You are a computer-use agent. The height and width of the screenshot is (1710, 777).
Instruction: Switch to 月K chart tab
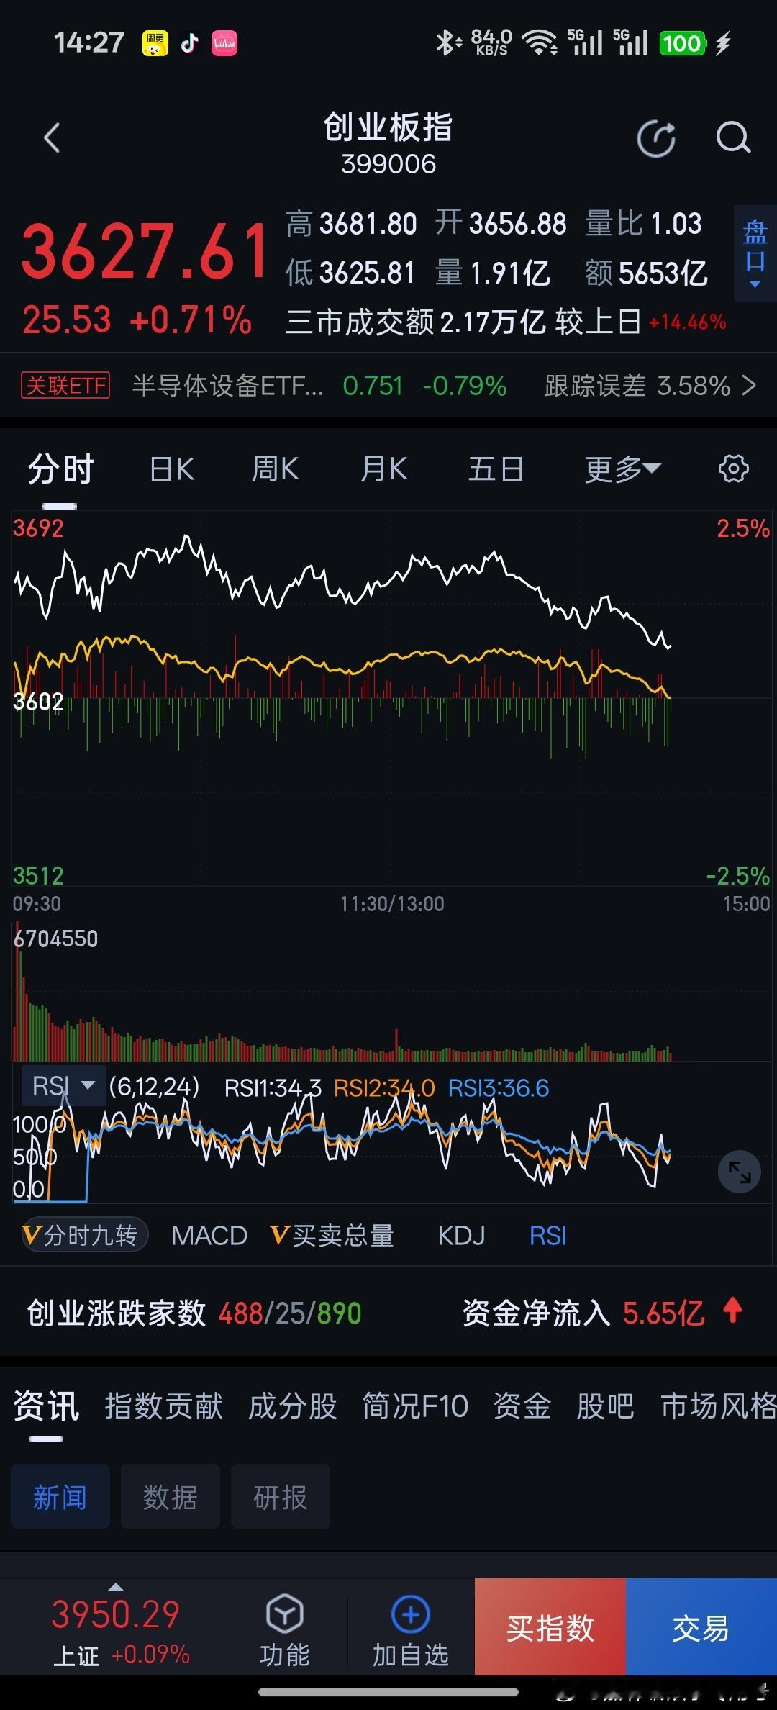click(384, 469)
